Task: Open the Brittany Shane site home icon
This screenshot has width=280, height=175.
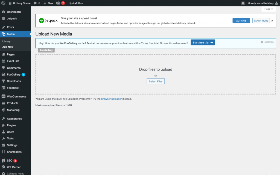Action: (x=10, y=3)
